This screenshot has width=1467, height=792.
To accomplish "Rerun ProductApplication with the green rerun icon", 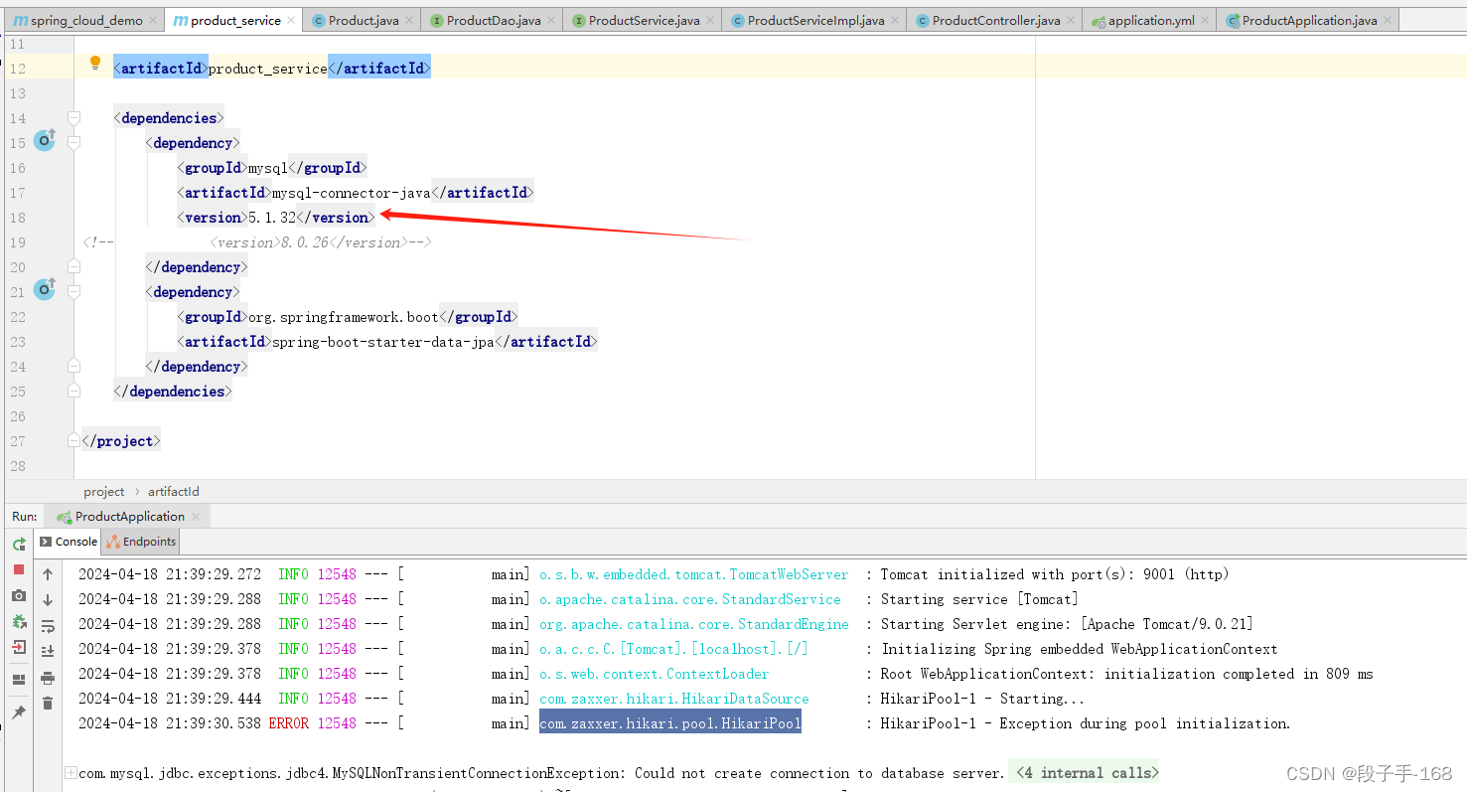I will click(19, 545).
